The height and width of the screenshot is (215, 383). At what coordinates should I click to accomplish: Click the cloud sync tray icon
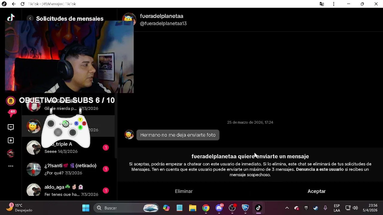297,208
